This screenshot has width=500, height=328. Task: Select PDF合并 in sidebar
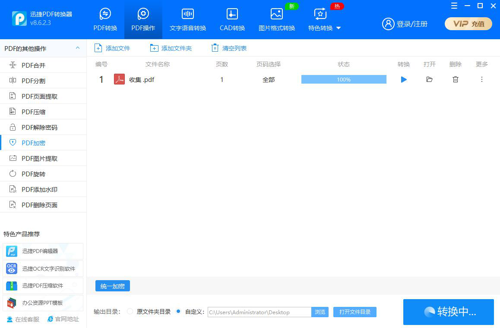pos(43,65)
